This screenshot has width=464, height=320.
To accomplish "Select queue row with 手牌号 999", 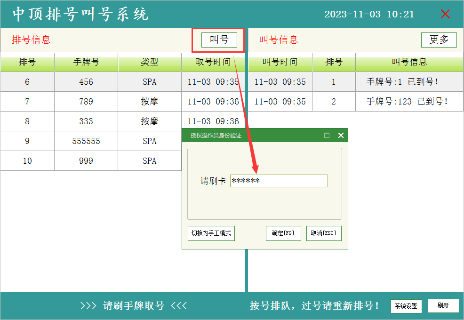I will [86, 161].
